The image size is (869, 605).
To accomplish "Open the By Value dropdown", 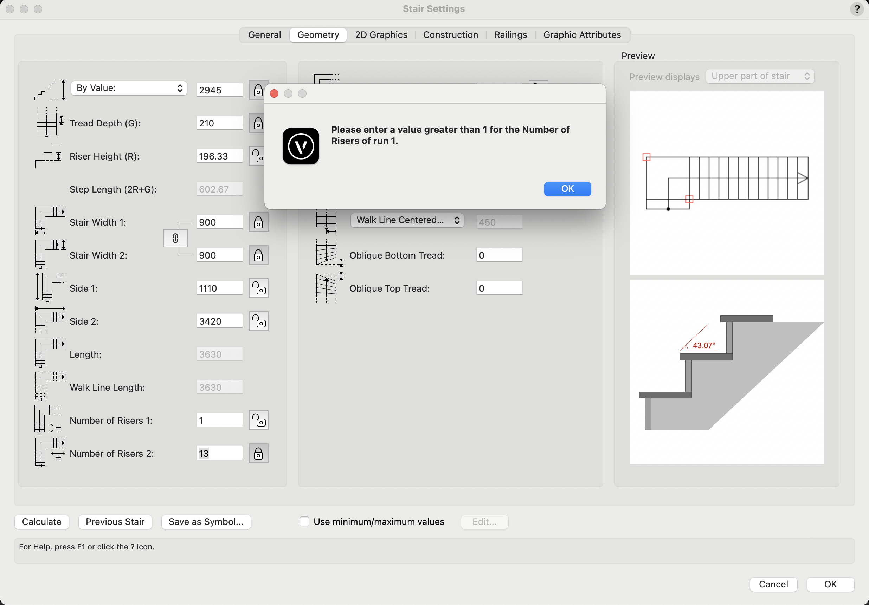I will point(129,88).
